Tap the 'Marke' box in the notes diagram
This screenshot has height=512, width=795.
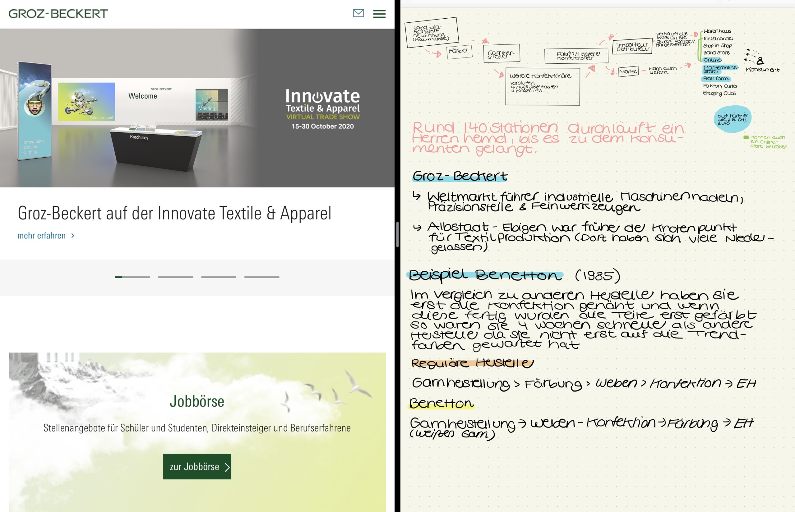click(x=628, y=71)
